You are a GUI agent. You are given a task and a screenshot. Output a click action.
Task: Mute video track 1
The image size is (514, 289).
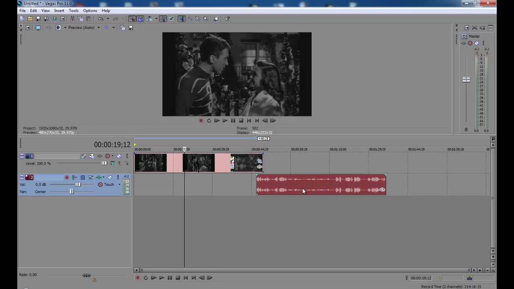click(x=119, y=156)
